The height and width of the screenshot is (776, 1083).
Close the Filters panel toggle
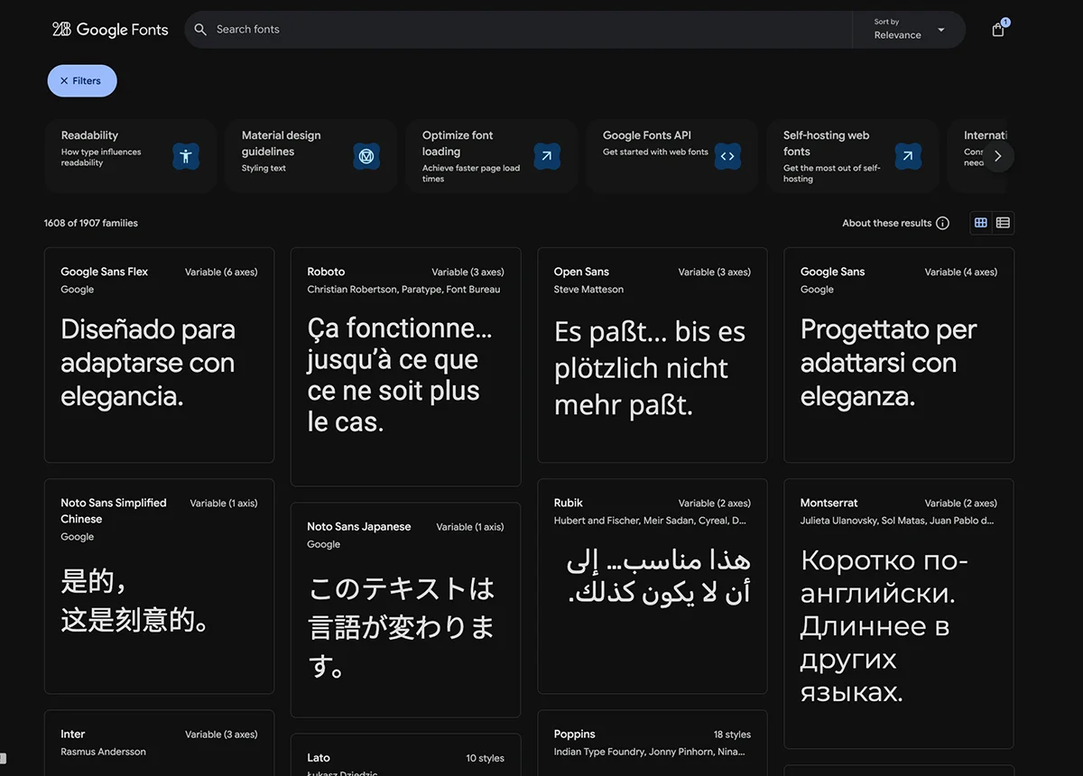point(82,81)
